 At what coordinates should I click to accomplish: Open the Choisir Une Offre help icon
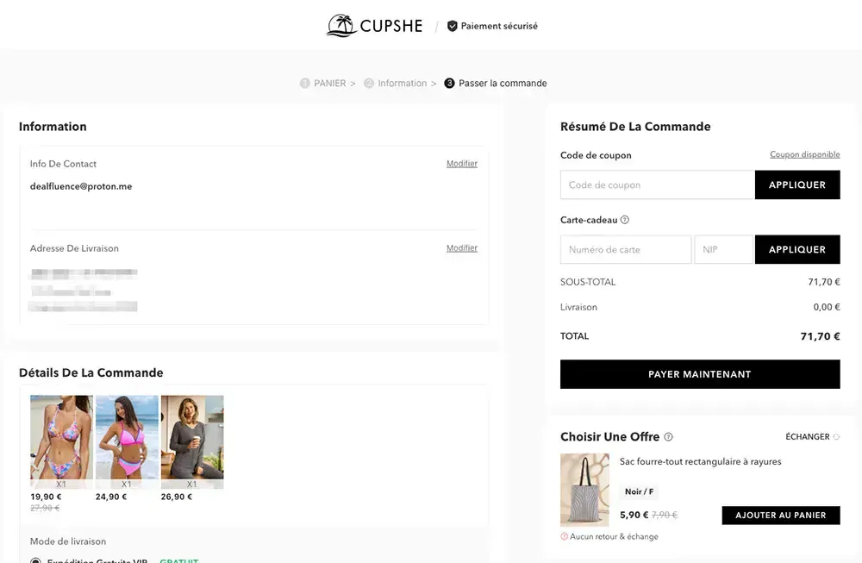click(x=669, y=437)
